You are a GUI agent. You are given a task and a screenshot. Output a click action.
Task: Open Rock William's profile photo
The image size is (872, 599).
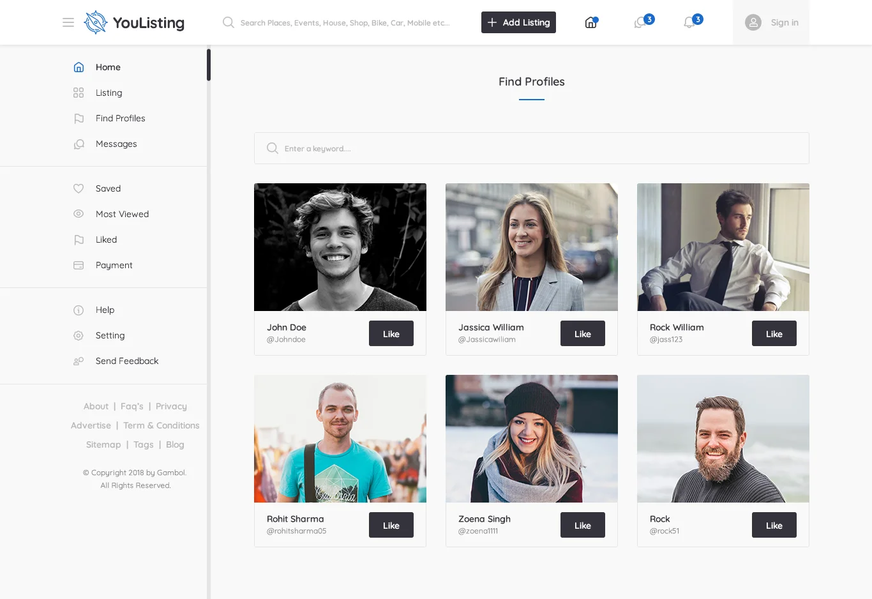click(x=723, y=247)
